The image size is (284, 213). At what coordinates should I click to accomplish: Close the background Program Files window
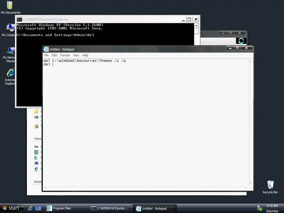pyautogui.click(x=239, y=33)
